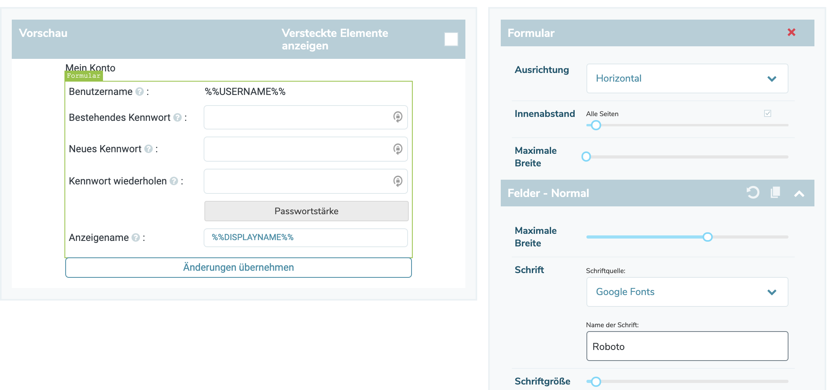Click help icon beside Kennwort wiederholen
The height and width of the screenshot is (390, 827).
click(174, 181)
